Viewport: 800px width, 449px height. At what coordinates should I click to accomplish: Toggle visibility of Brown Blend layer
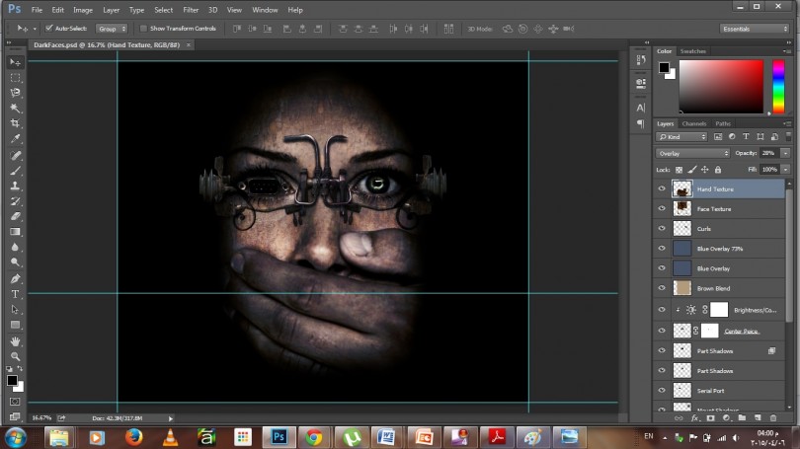[662, 288]
